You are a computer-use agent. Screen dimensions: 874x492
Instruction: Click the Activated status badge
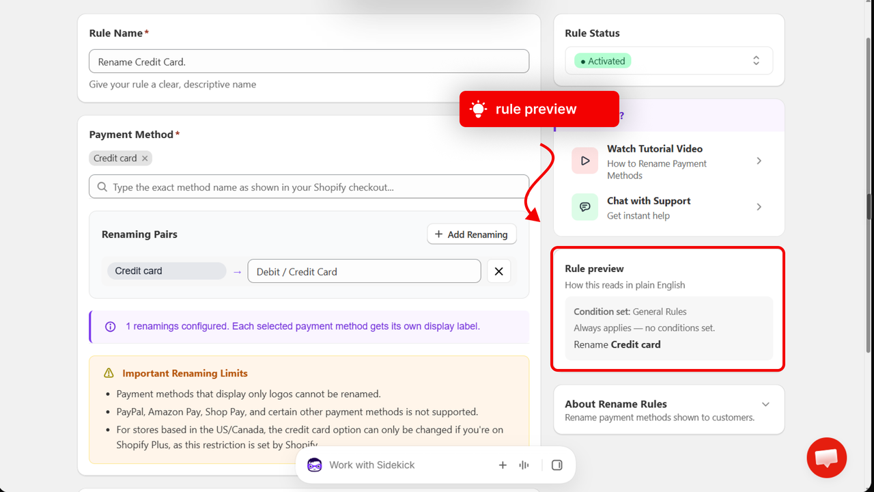click(x=603, y=61)
